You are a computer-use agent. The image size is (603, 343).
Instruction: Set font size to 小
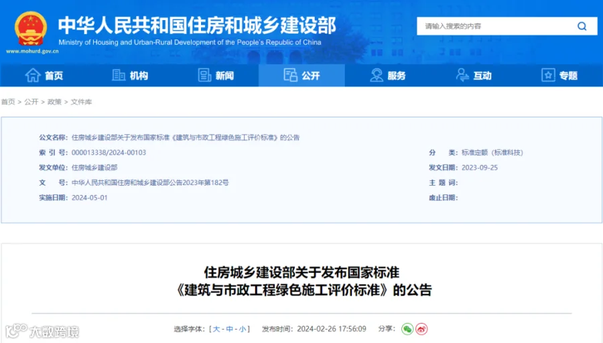243,329
